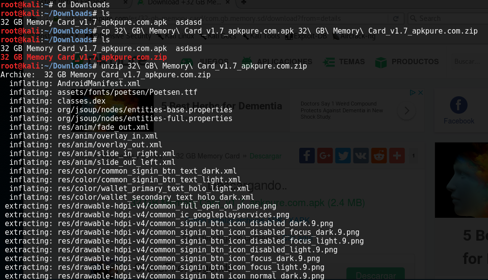Screen dimensions: 488x280
Task: Open the JUEGOS menu
Action: [x=214, y=62]
